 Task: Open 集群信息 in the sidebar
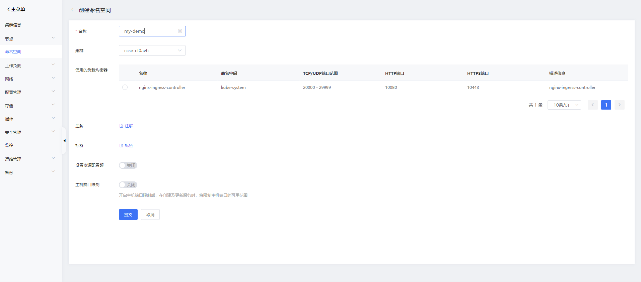click(x=13, y=25)
